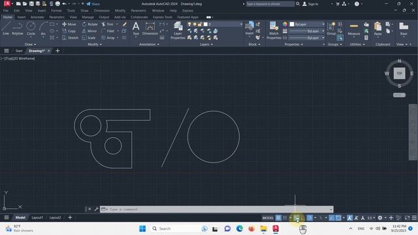Add a new layout with plus button
The width and height of the screenshot is (418, 235).
(70, 217)
